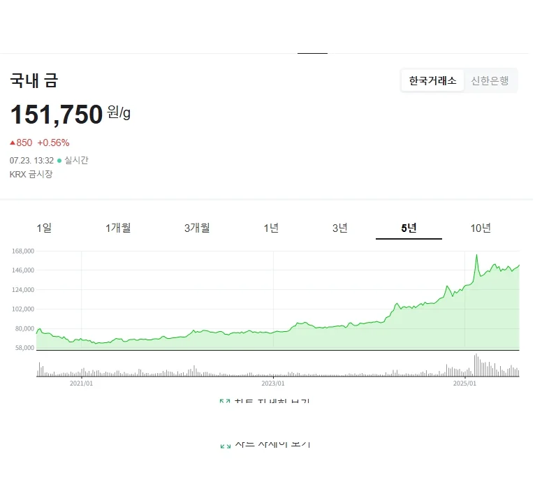Select the 1개월 chart period tab
535x489 pixels.
118,228
